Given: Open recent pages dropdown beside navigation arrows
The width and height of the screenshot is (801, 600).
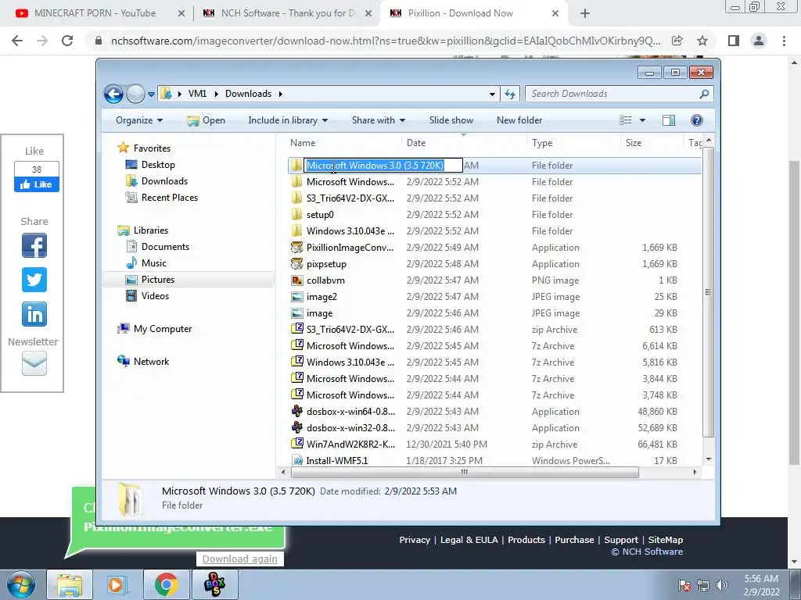Looking at the screenshot, I should [151, 95].
